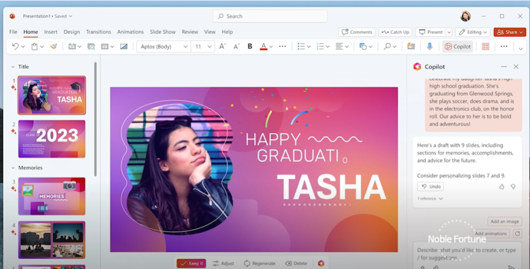The width and height of the screenshot is (530, 269).
Task: Collapse the Title section in slide panel
Action: coord(13,67)
